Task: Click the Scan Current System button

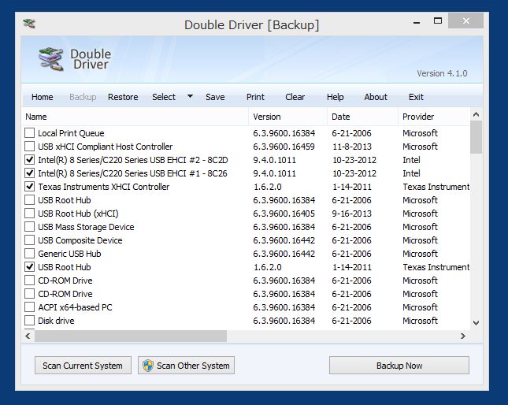Action: pyautogui.click(x=83, y=366)
